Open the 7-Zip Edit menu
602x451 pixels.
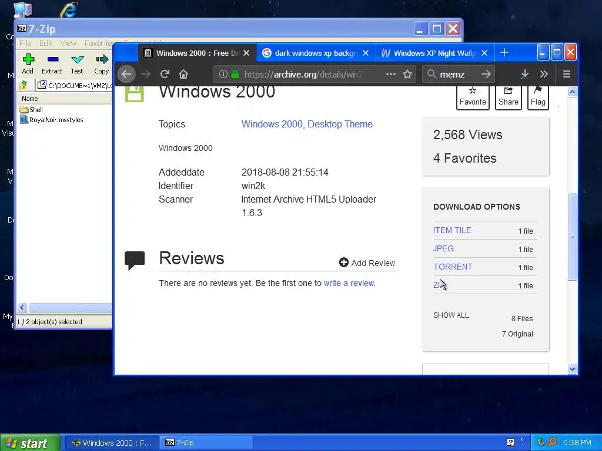[x=46, y=43]
